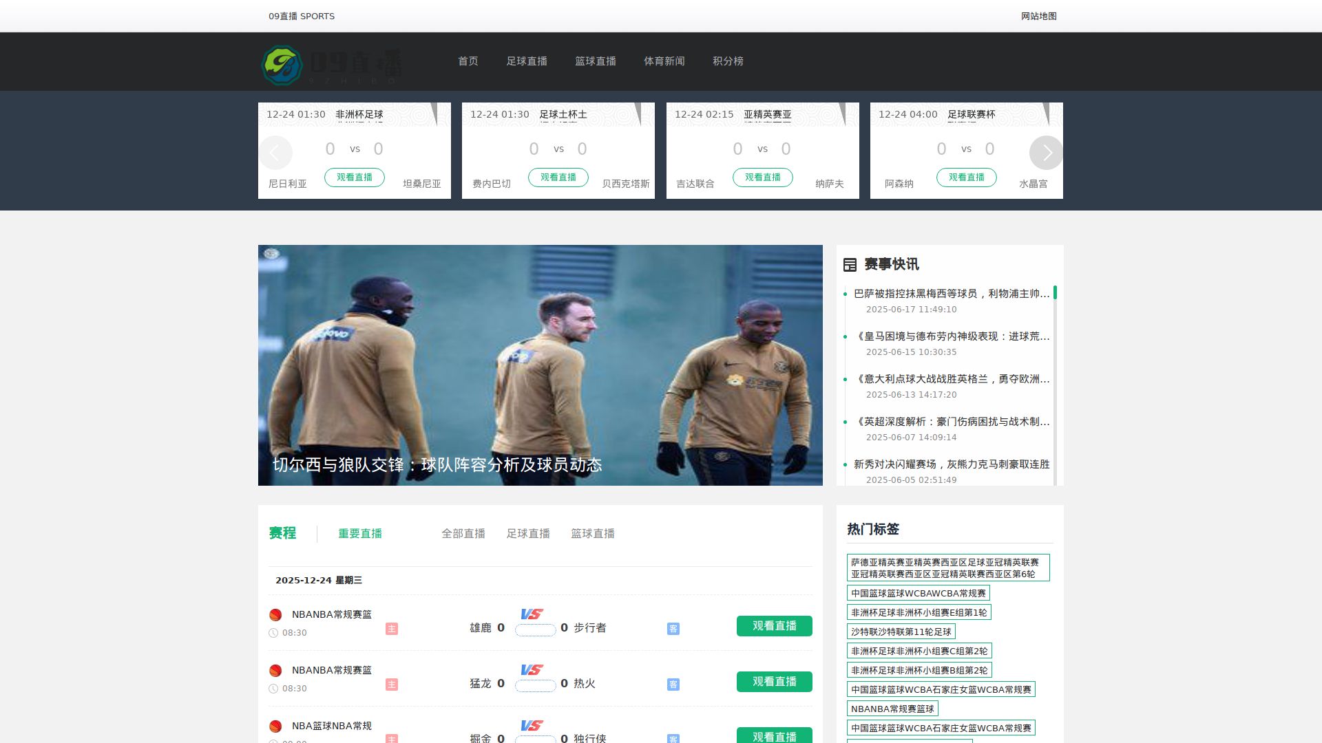Click the VS icon in 猛龙 vs 热火 row
Screen dimensions: 1322x743
coord(532,669)
